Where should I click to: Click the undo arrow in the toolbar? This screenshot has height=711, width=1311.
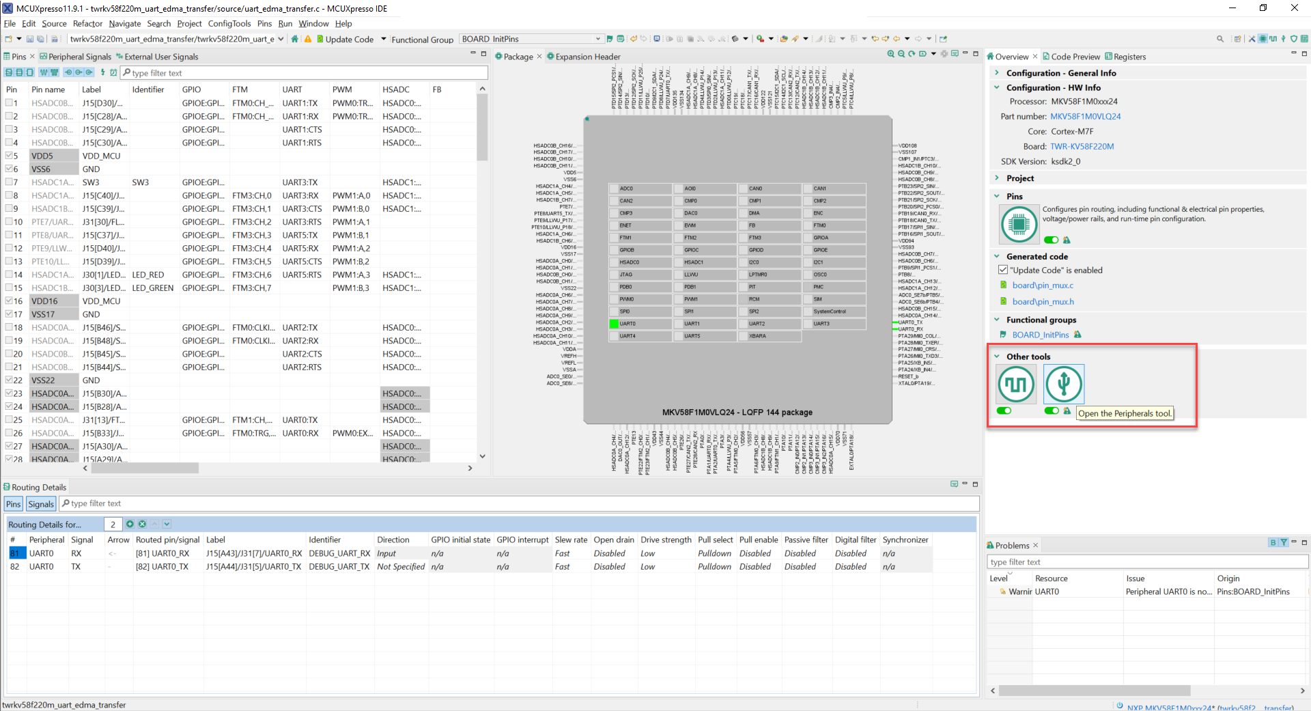(633, 39)
